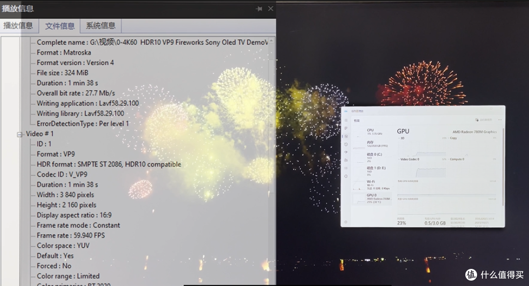The image size is (529, 286).
Task: Select Color range : Limited row
Action: coord(68,276)
